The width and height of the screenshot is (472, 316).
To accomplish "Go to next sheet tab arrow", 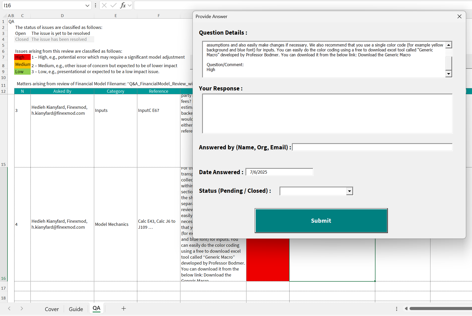I will click(x=22, y=309).
